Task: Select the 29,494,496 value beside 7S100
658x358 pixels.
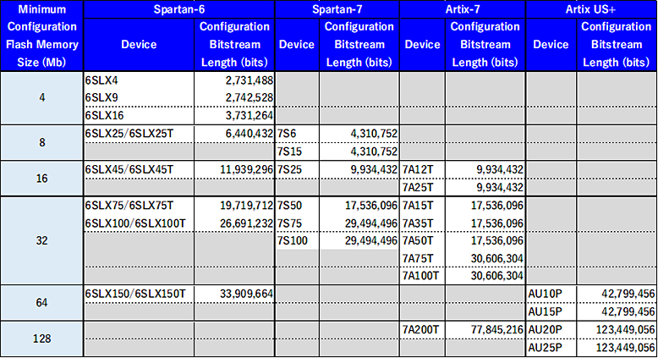Action: [371, 241]
